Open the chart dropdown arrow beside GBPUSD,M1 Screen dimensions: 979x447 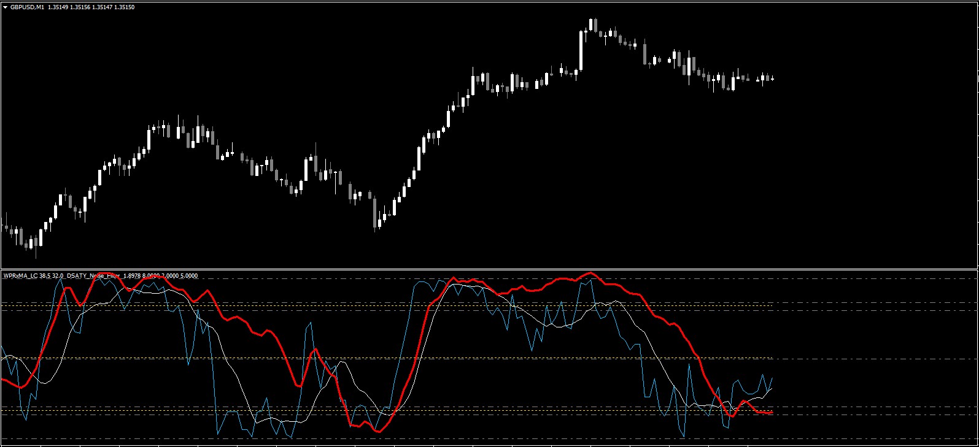[x=5, y=7]
